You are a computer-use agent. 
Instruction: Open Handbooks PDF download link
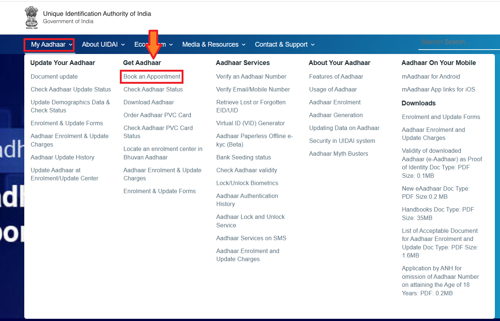tap(438, 214)
